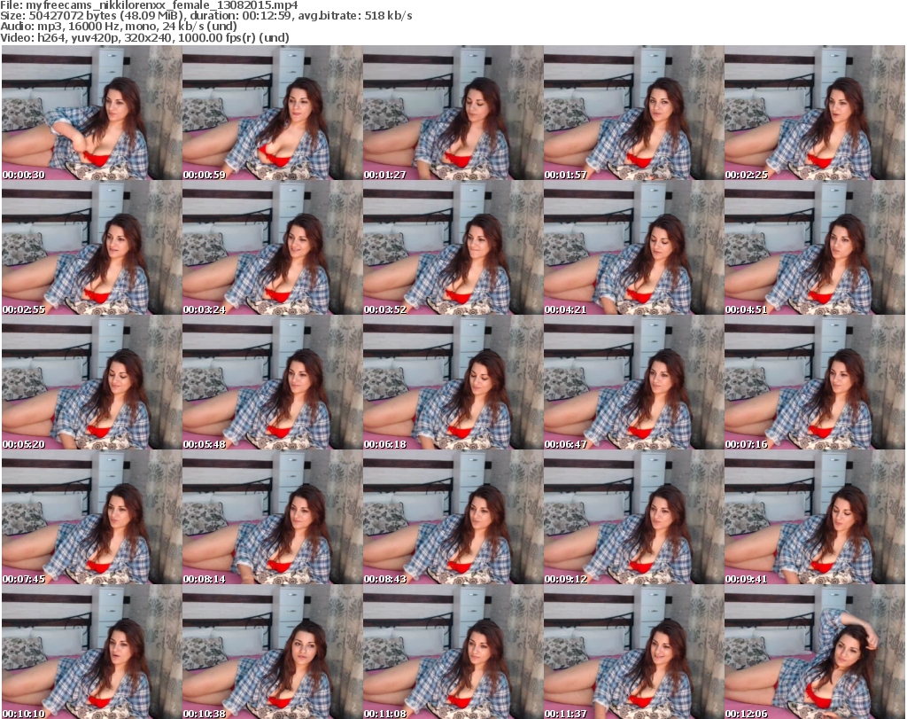907x719 pixels.
Task: Select the thumbnail stamped 00:01:27
Action: click(x=453, y=113)
